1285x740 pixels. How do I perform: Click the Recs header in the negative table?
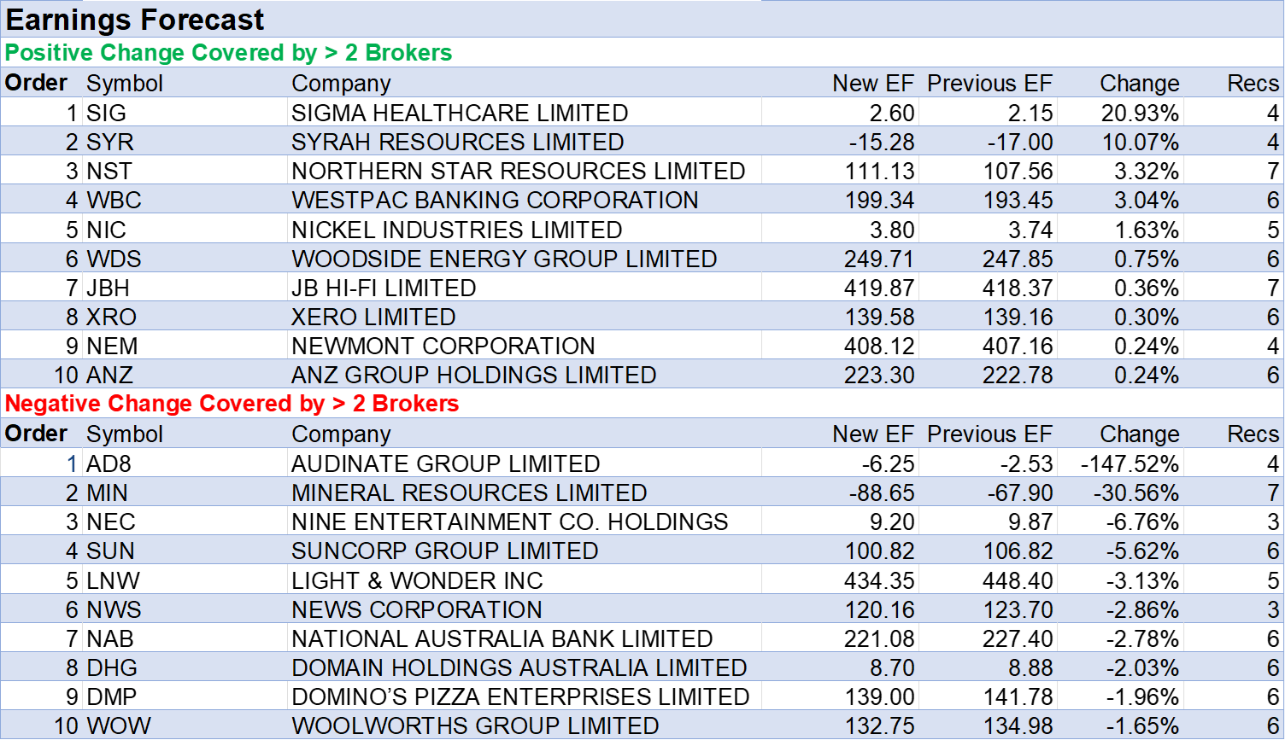click(x=1253, y=434)
